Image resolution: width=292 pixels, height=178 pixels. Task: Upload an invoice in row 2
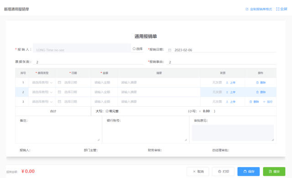point(230,92)
